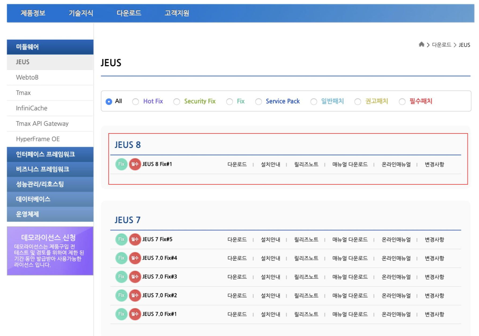479x336 pixels.
Task: Expand the 운영체제 sidebar section
Action: click(50, 214)
